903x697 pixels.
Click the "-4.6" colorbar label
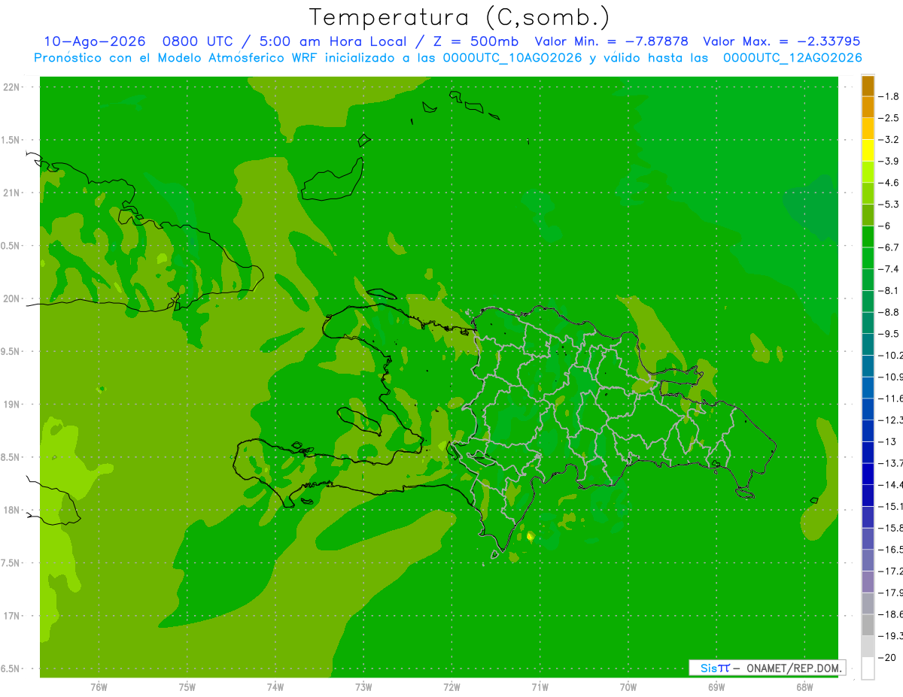(890, 183)
